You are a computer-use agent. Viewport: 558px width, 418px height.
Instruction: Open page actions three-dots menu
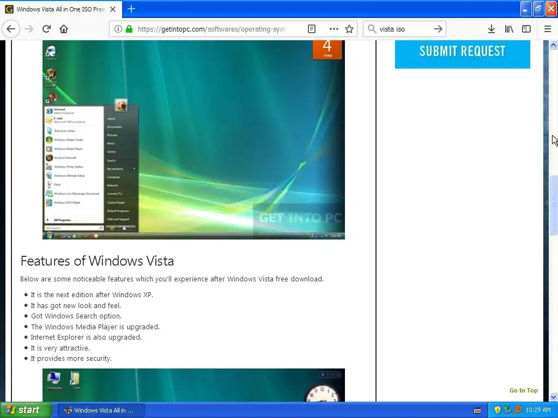[334, 29]
